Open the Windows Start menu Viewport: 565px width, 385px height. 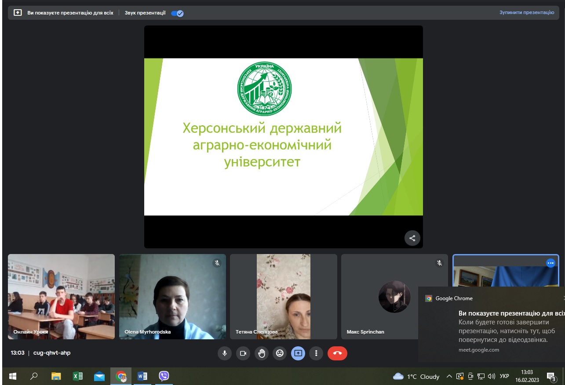[x=13, y=376]
